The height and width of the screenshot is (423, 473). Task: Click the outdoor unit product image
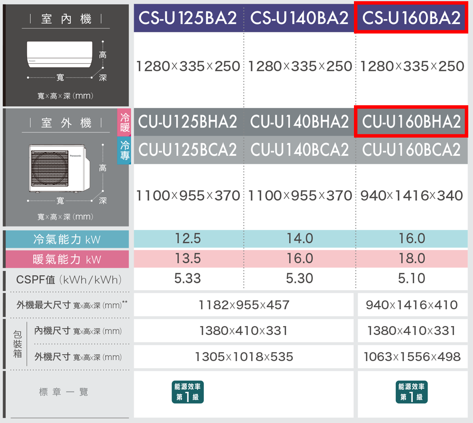tap(59, 168)
